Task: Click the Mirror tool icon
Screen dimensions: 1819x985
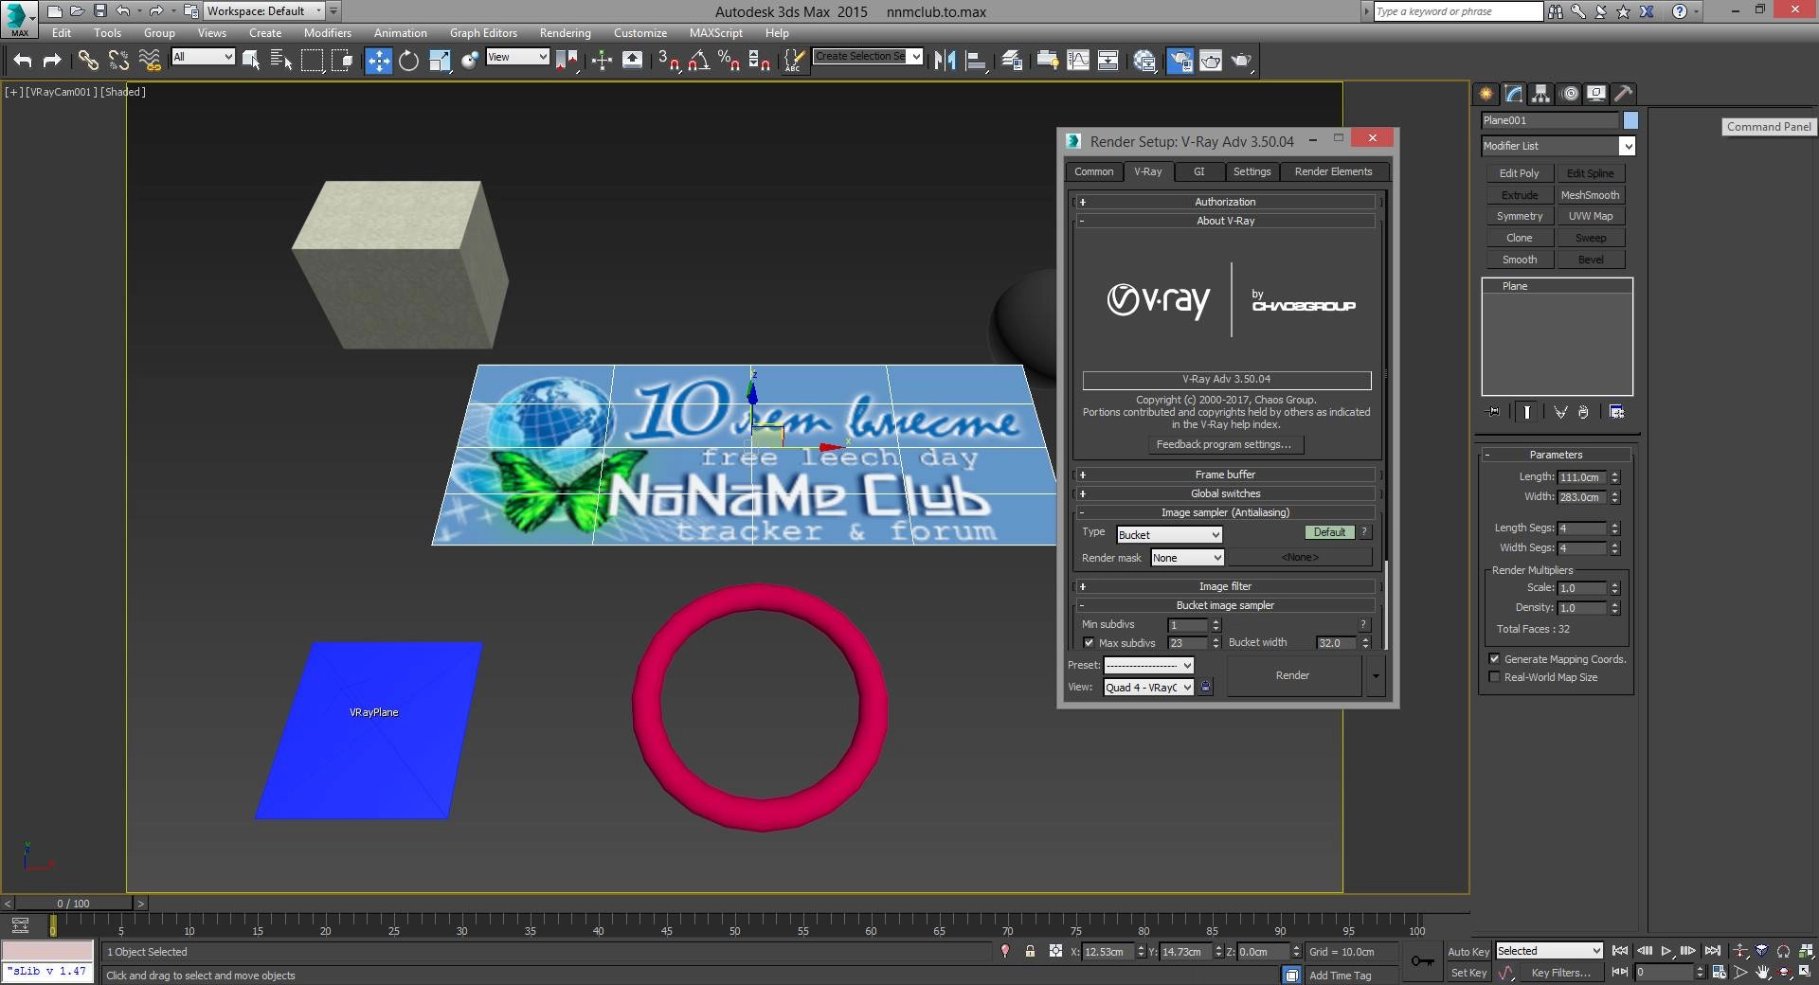Action: (945, 61)
